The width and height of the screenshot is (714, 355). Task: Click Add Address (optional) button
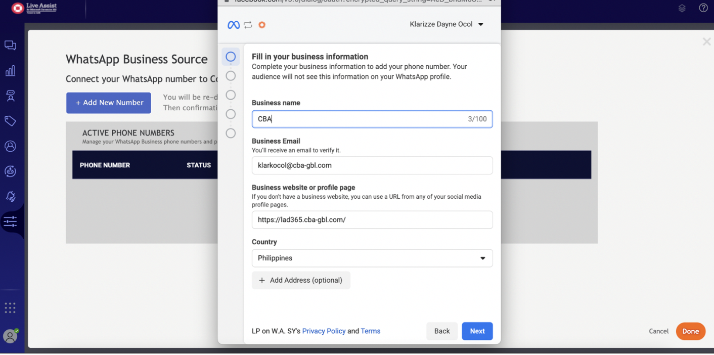(301, 280)
